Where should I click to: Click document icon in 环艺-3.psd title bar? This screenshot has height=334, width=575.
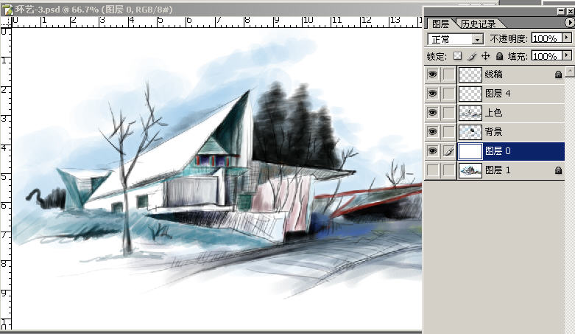click(x=7, y=10)
